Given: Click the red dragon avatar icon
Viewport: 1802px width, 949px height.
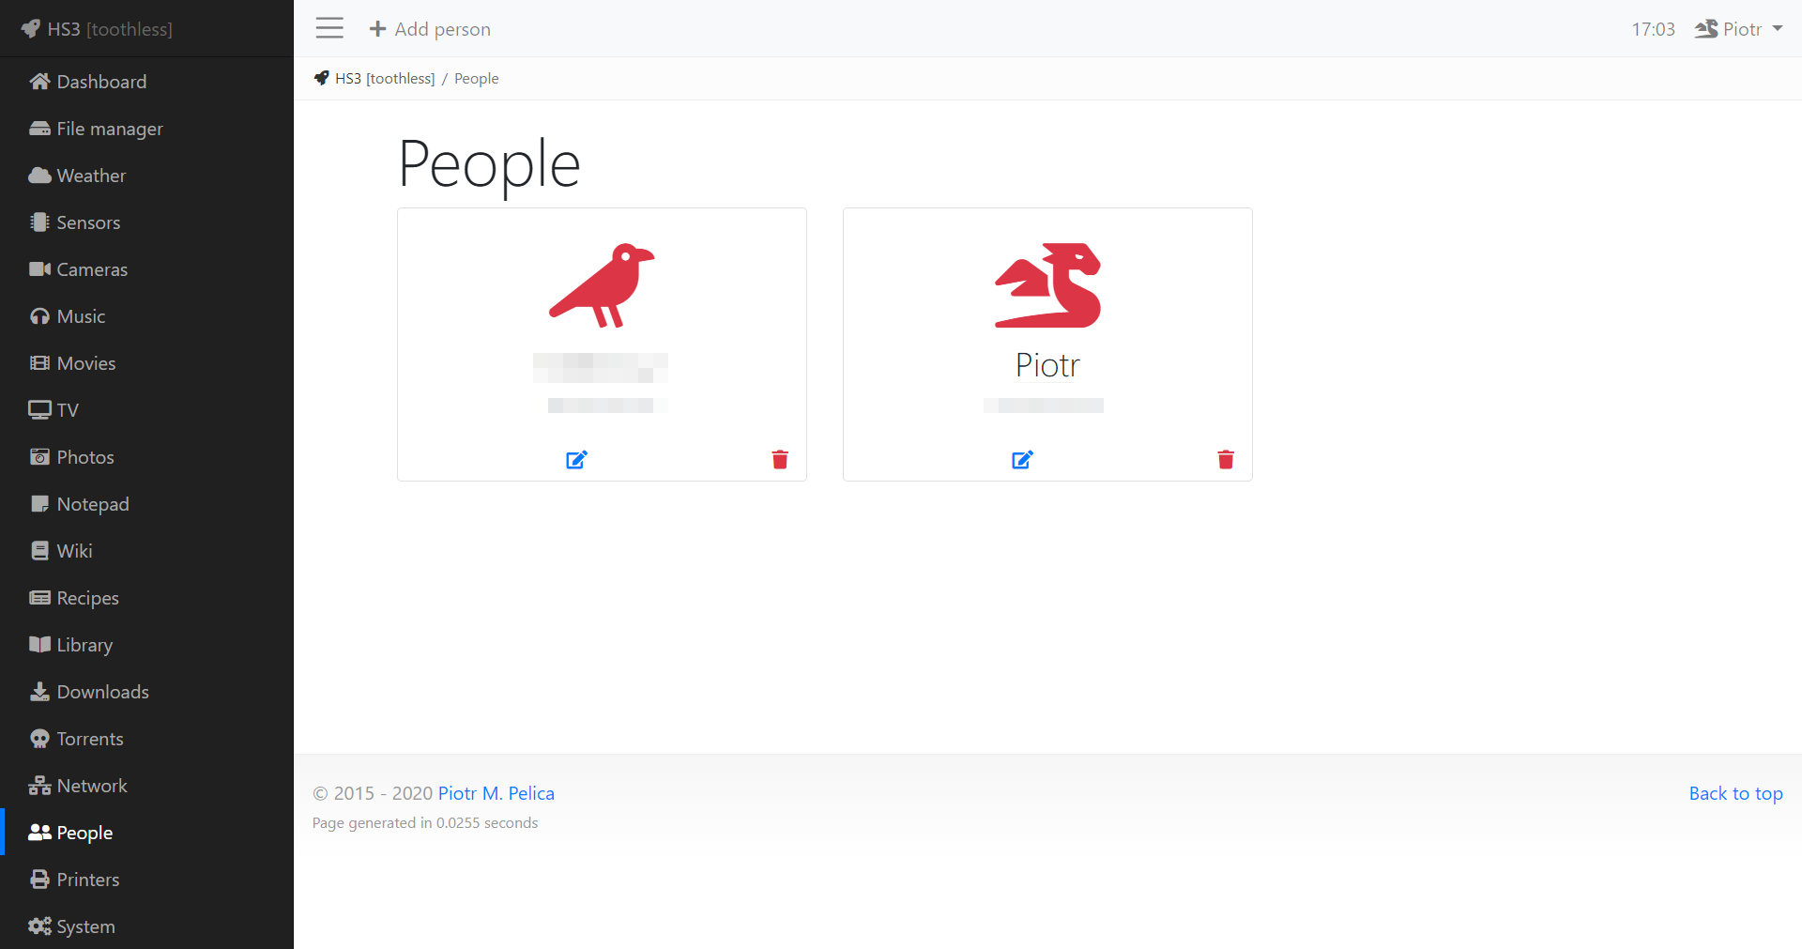Looking at the screenshot, I should (x=1047, y=285).
